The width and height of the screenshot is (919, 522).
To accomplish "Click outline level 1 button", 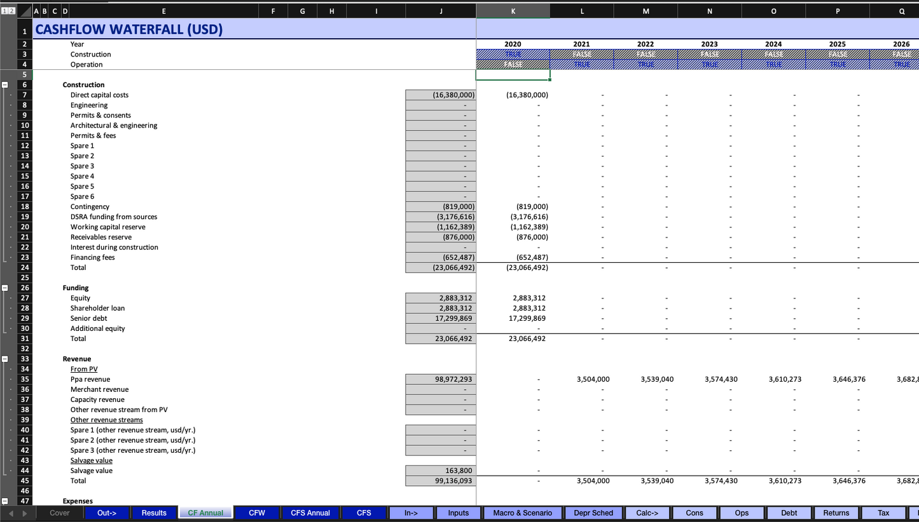I will pyautogui.click(x=4, y=11).
